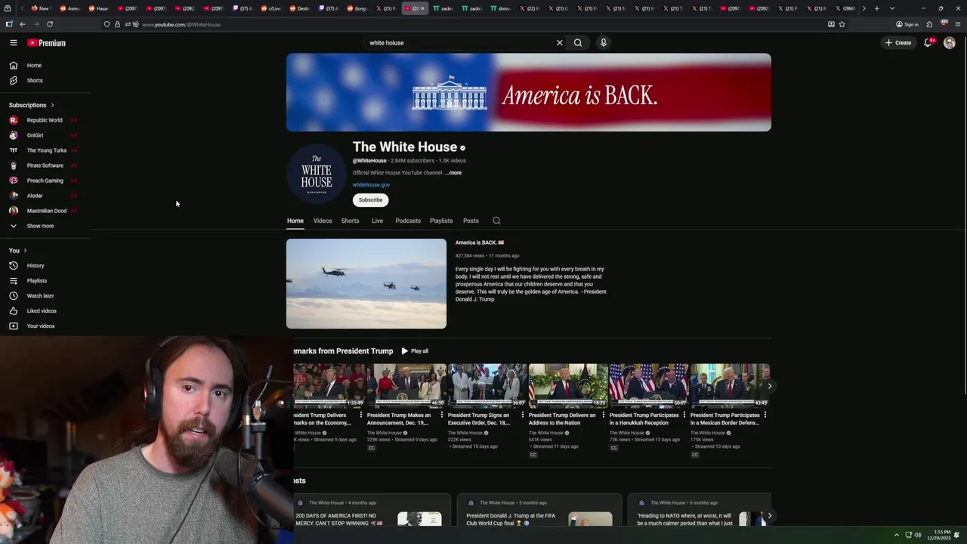Show next videos in President Trump shelf
Viewport: 967px width, 544px height.
(769, 386)
